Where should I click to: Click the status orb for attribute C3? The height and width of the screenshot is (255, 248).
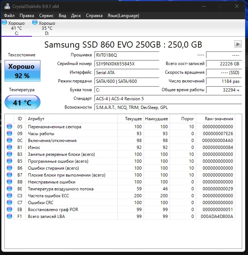point(9,196)
